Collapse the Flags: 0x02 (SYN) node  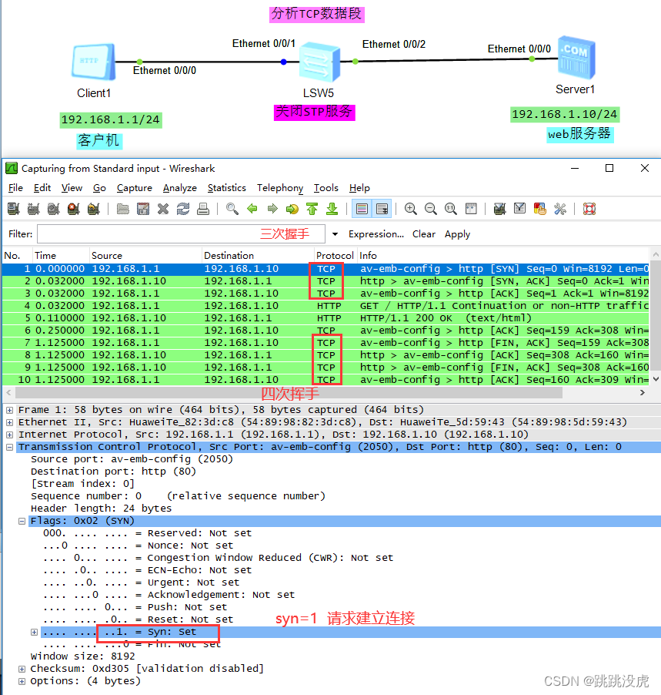pyautogui.click(x=22, y=521)
